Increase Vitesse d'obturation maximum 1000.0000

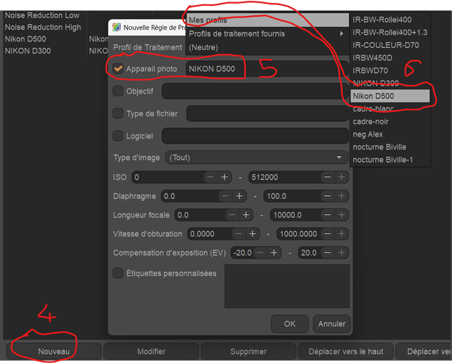[x=341, y=234]
